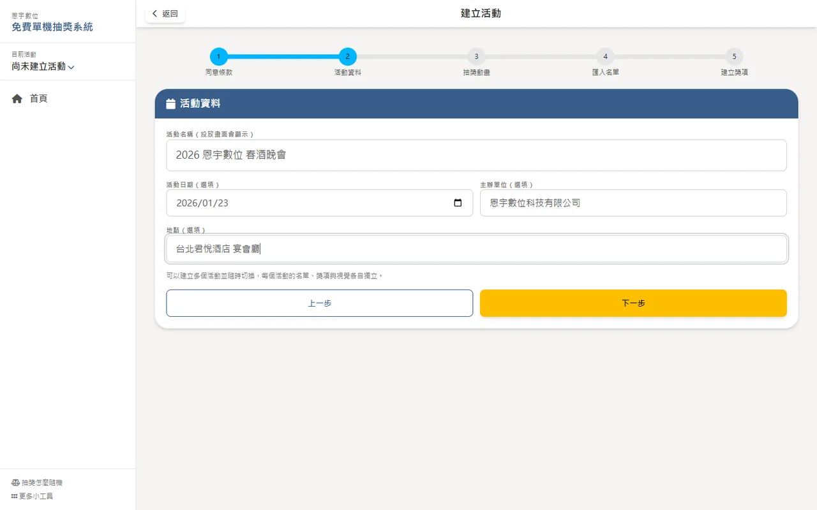Open the date picker calendar icon

pos(458,203)
